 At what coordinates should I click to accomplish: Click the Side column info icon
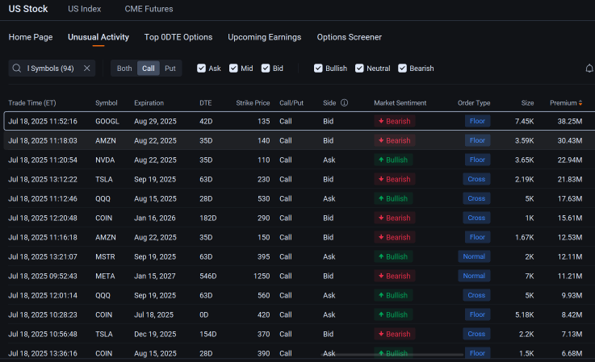coord(344,102)
